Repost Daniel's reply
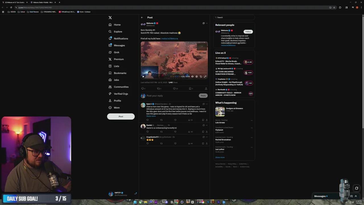The image size is (364, 205). [x=161, y=132]
